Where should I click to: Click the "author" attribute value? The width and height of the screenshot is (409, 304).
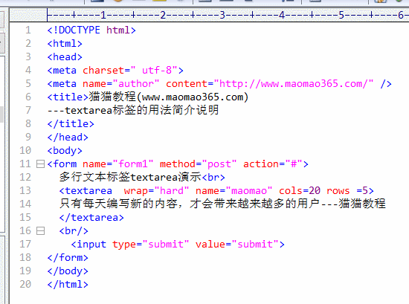pos(136,84)
